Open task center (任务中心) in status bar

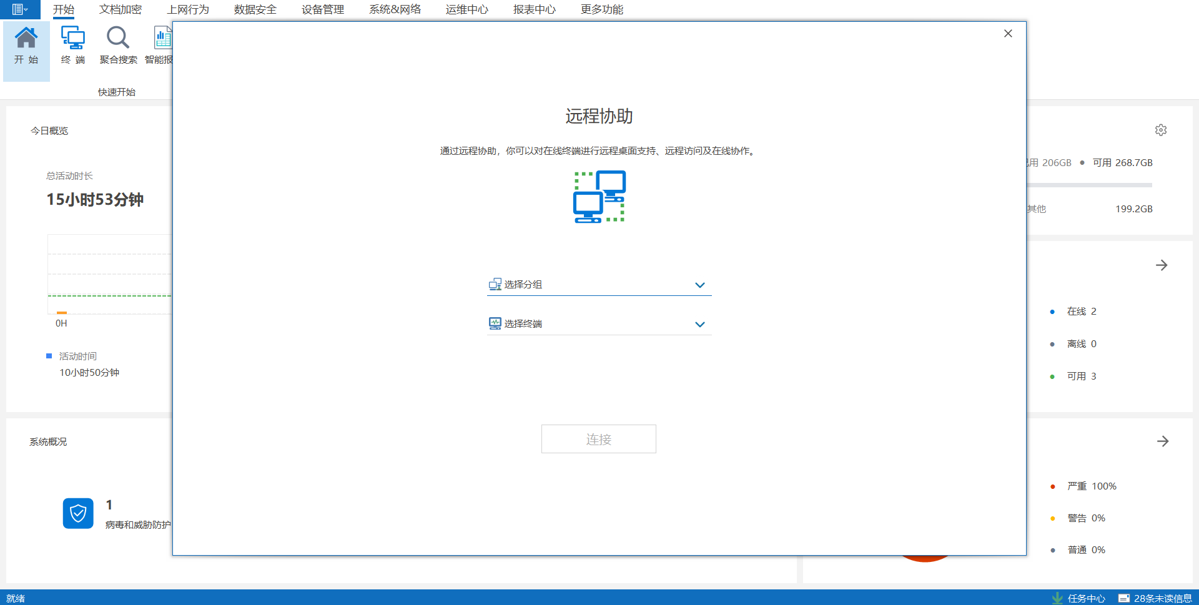(1079, 598)
